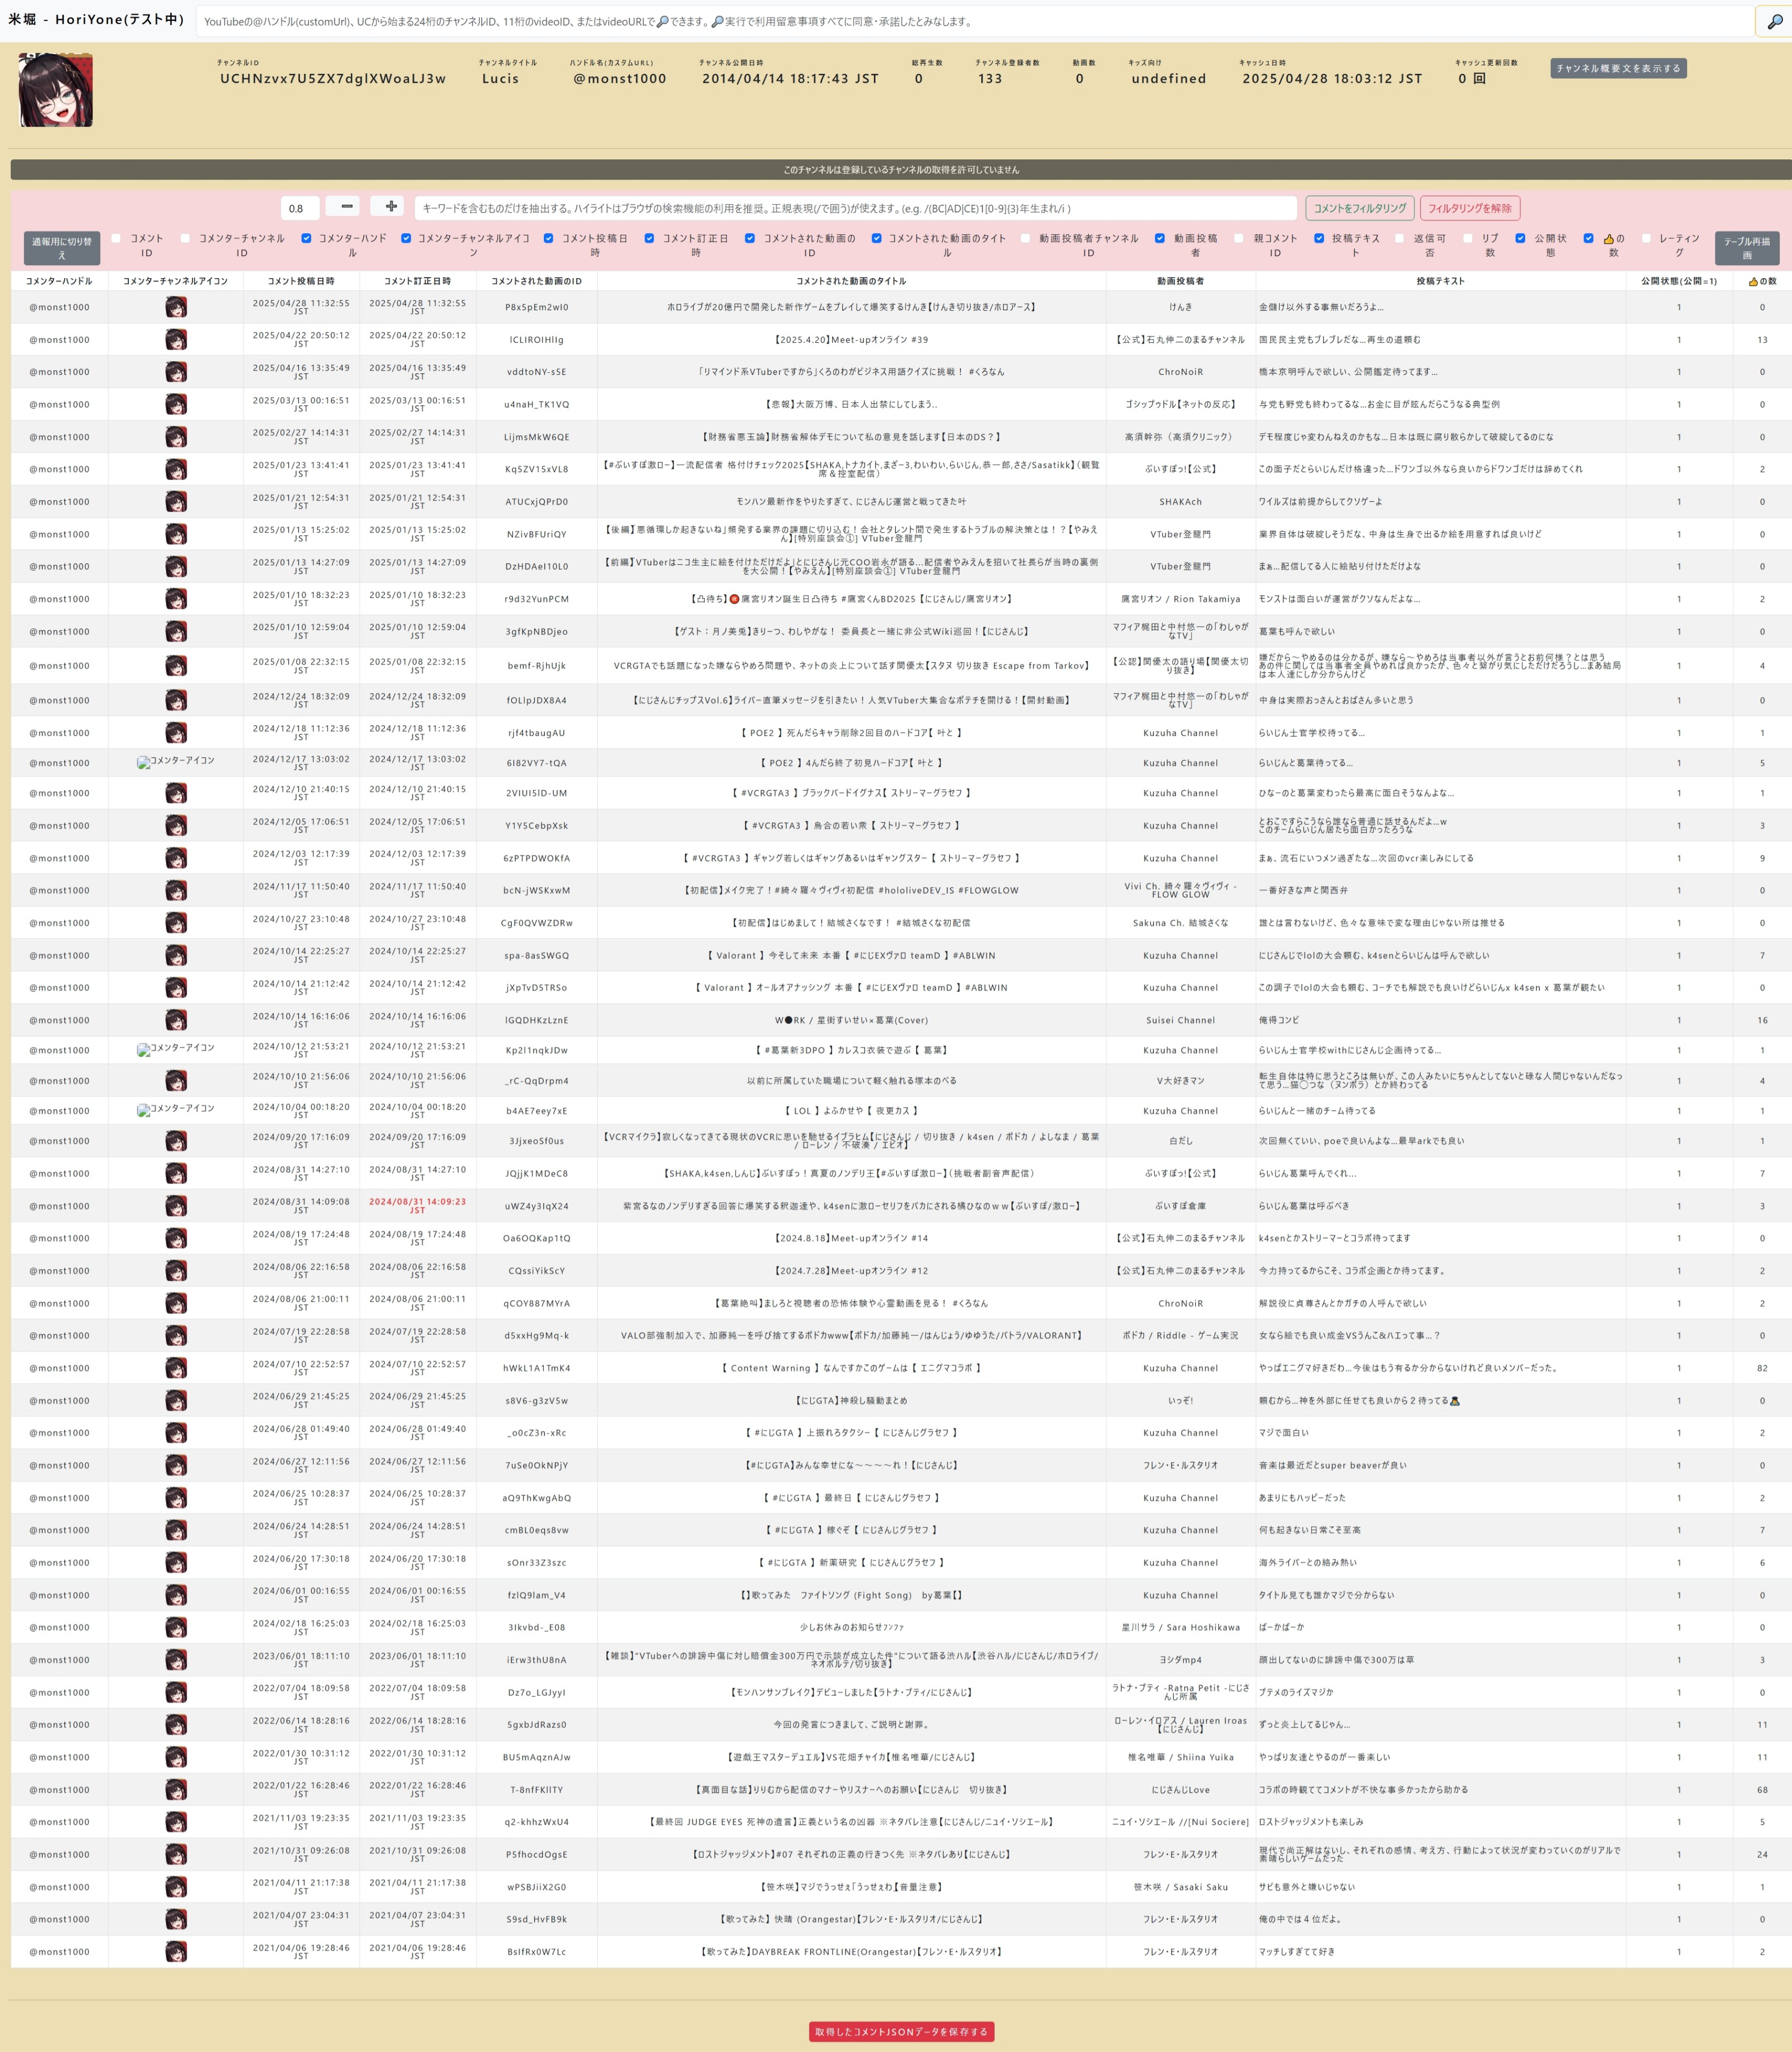The width and height of the screenshot is (1792, 2052).
Task: Click commenter icon in the 2021/10/31 09:26:08 row
Action: (176, 1855)
